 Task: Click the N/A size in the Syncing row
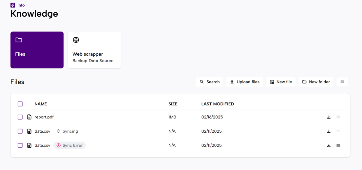click(x=172, y=131)
